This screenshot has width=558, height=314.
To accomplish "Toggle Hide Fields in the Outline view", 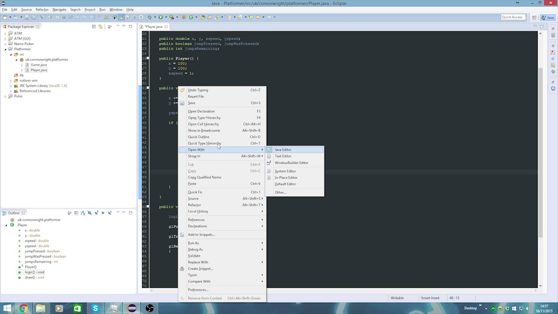I will coord(89,213).
